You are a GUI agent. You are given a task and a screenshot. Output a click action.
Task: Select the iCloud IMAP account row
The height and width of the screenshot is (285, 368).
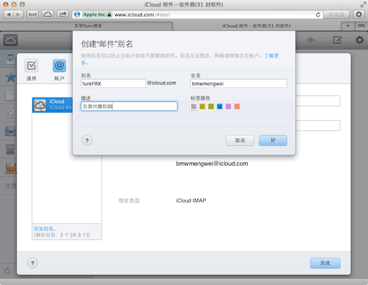52,105
